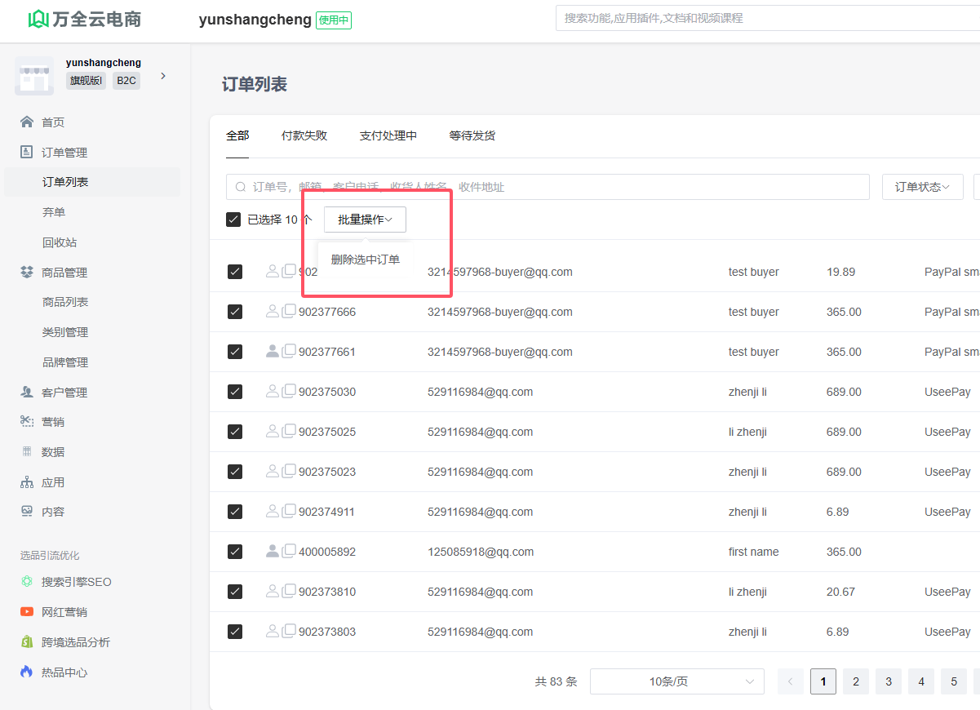
Task: Uncheck the select-all checkbox showing 已选择 10 个
Action: point(233,220)
